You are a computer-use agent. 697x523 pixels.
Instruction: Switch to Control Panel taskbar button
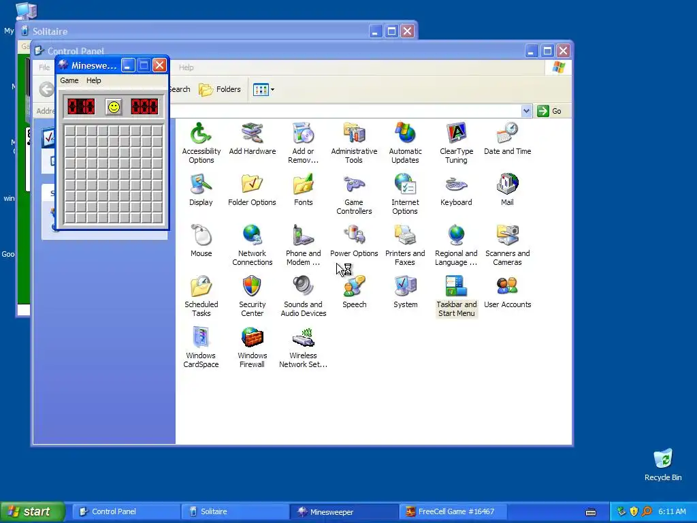[126, 511]
